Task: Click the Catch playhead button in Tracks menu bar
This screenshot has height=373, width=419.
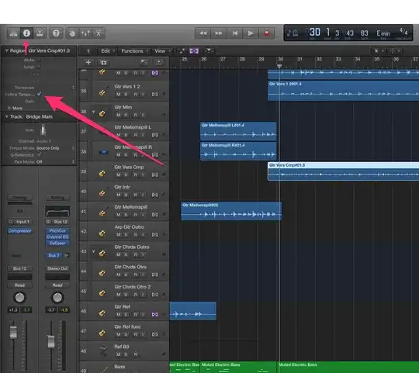Action: 209,50
